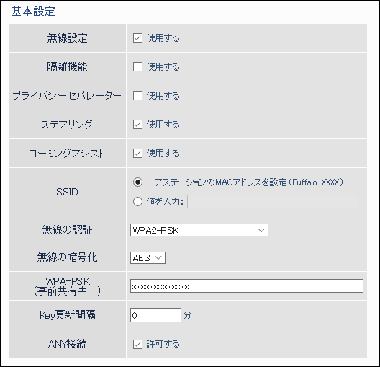Click the 無線の認証 row label
The image size is (380, 367).
[67, 230]
